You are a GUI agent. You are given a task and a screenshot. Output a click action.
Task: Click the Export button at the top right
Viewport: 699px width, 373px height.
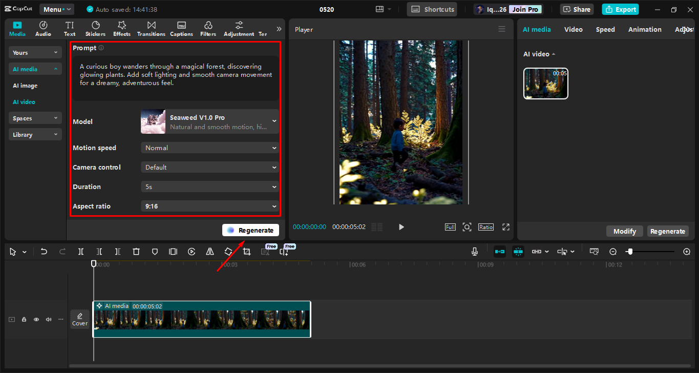(x=620, y=9)
